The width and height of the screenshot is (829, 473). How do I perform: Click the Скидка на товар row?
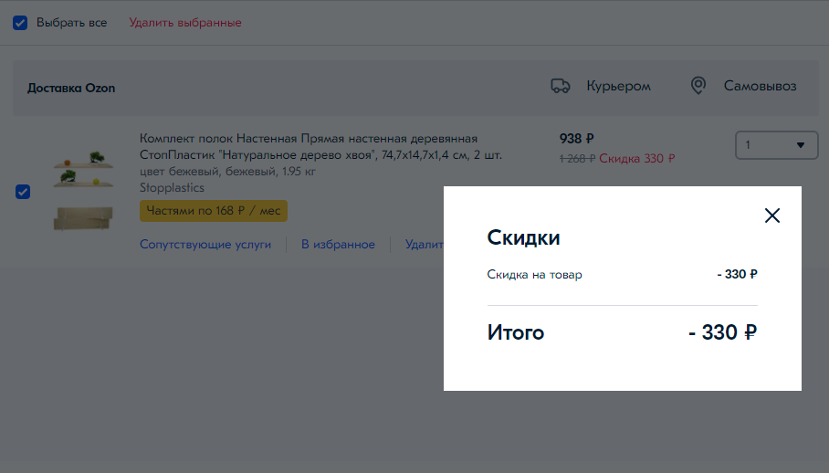click(x=534, y=274)
